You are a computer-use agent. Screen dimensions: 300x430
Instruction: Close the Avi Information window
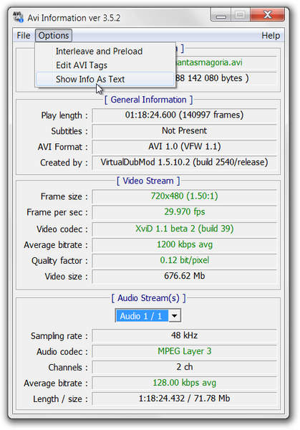coord(267,15)
